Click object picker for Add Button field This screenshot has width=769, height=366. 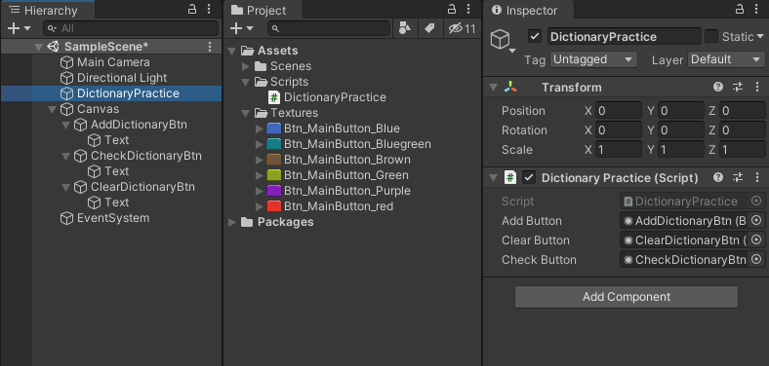pyautogui.click(x=756, y=220)
